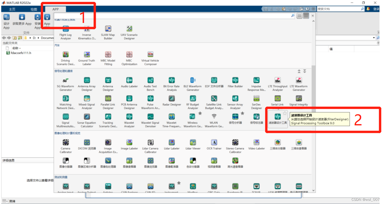Launch Sonar Equation Calculator
384x204 pixels.
[87, 121]
